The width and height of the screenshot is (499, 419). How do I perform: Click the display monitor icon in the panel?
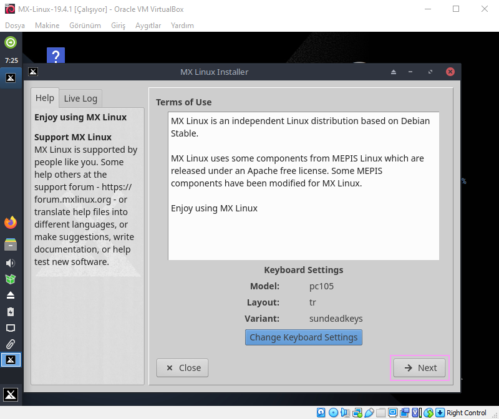11,328
